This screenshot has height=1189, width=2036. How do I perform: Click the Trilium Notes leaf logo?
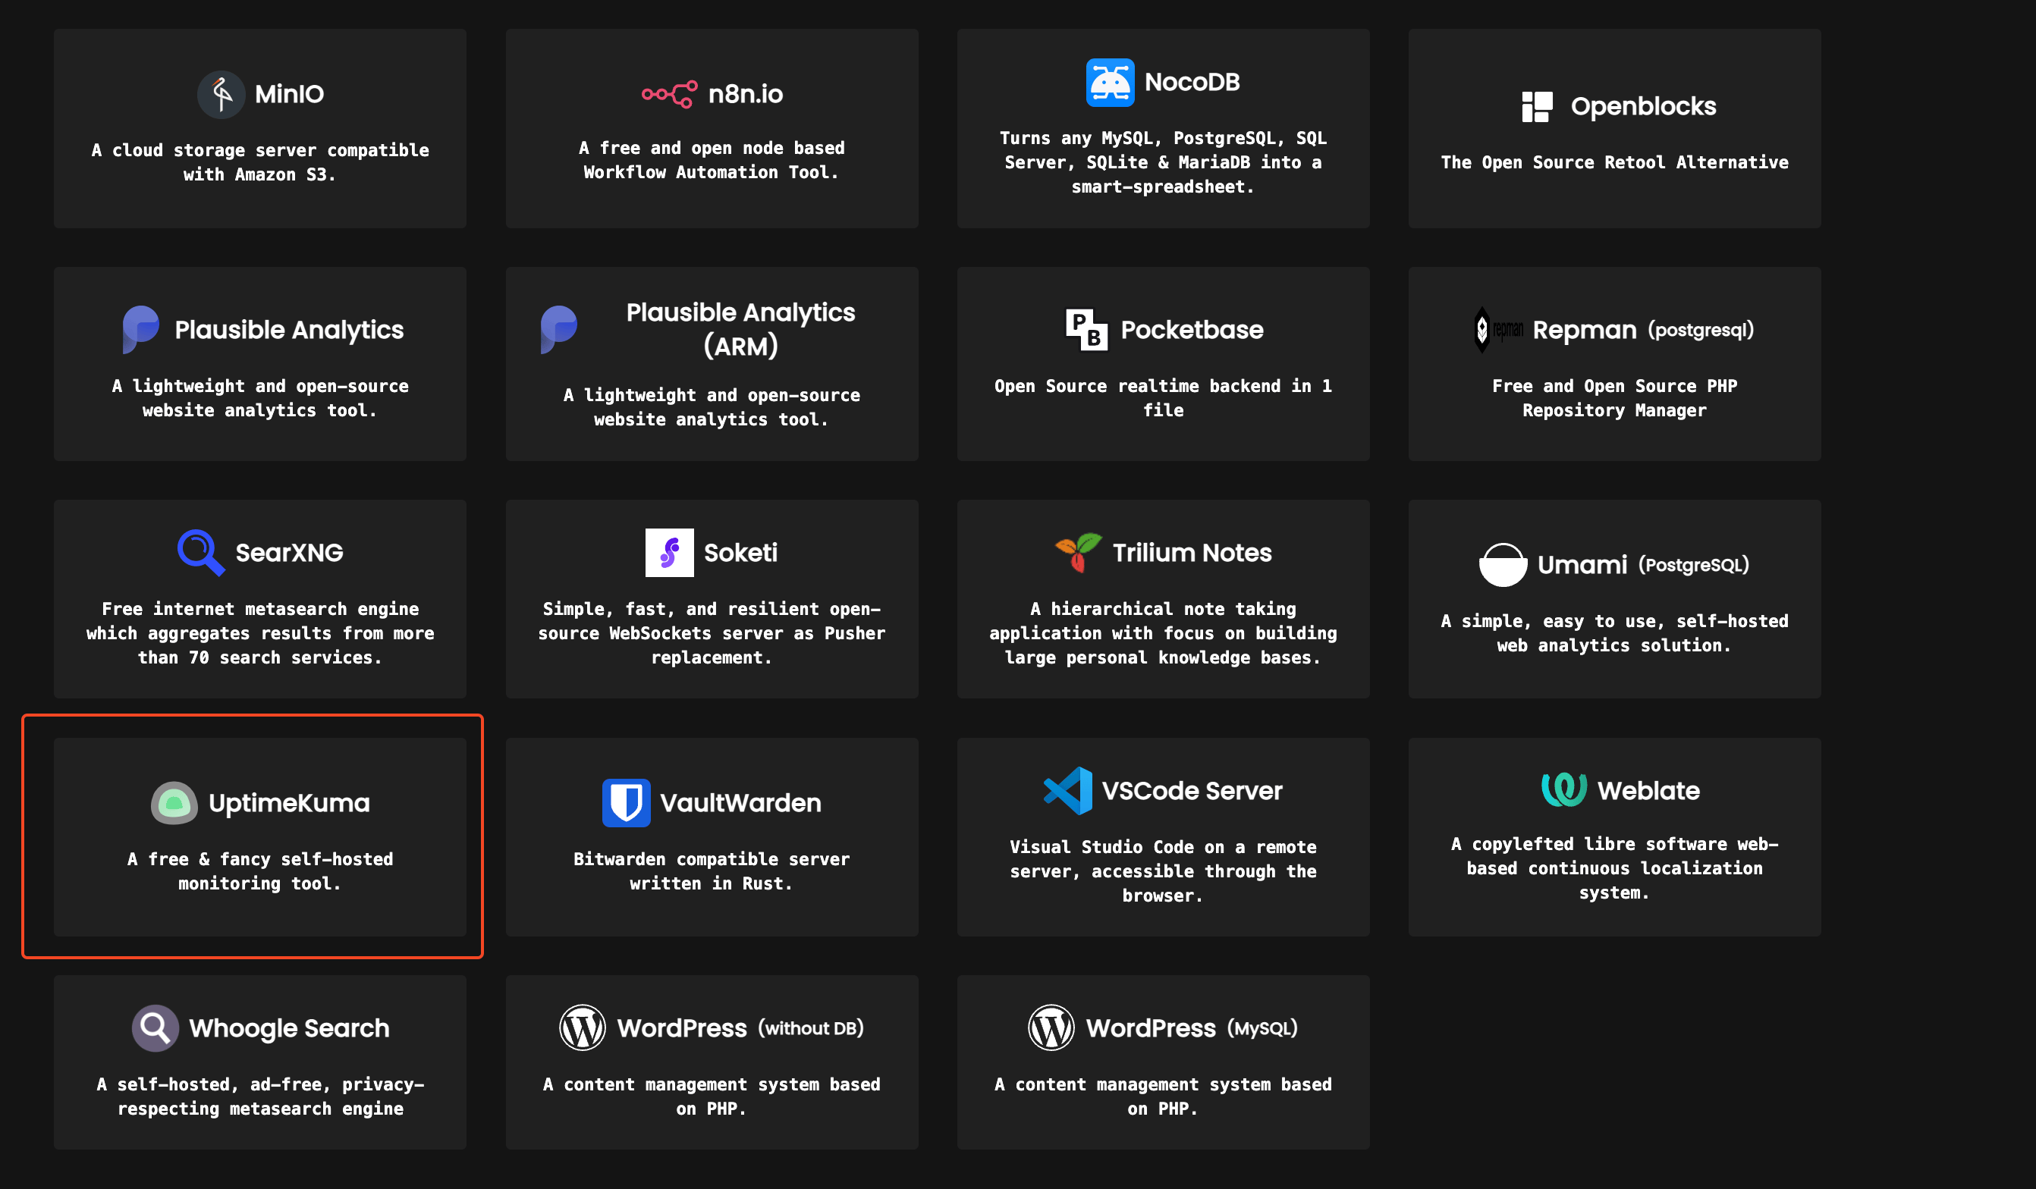click(1078, 553)
